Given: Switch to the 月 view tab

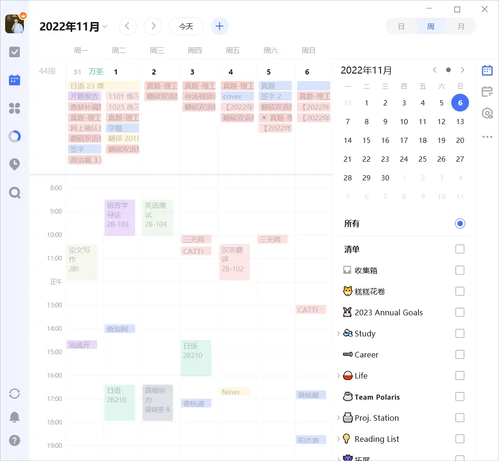Looking at the screenshot, I should click(461, 27).
